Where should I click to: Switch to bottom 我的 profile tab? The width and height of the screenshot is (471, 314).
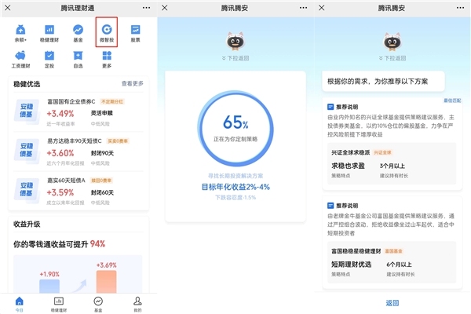coord(137,304)
